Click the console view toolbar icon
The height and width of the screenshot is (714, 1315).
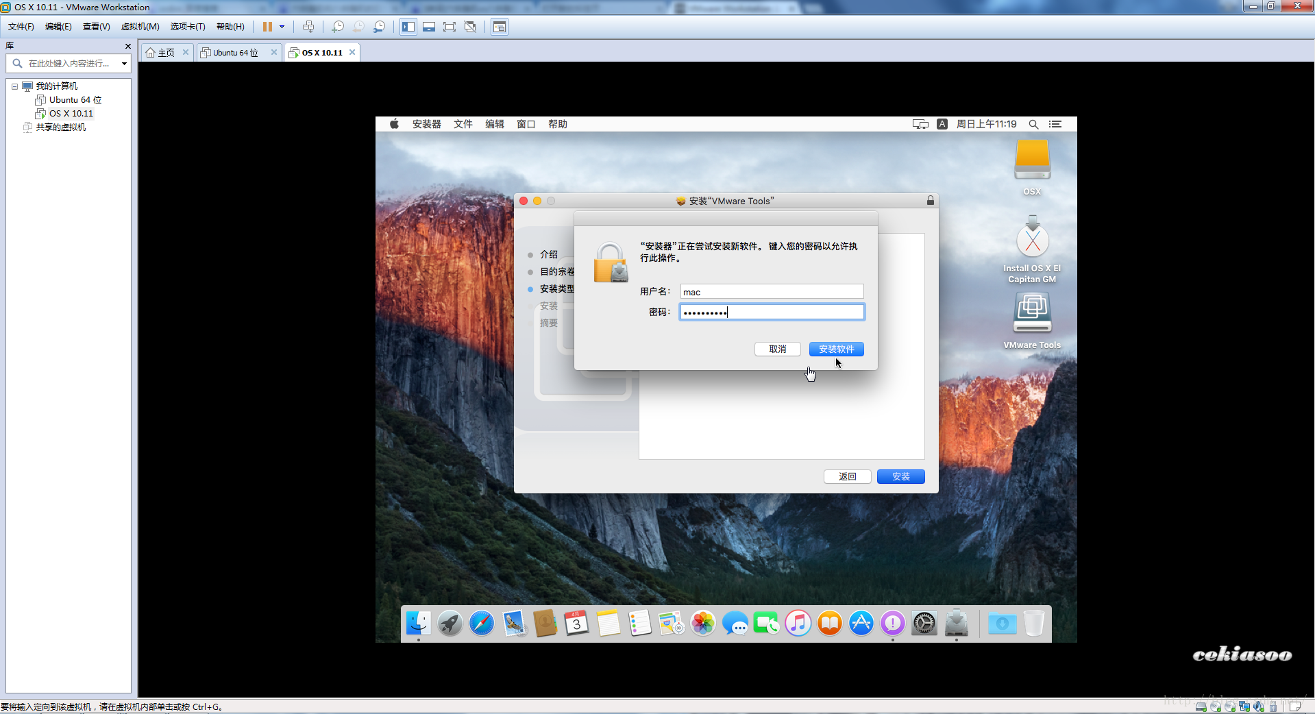coord(500,27)
